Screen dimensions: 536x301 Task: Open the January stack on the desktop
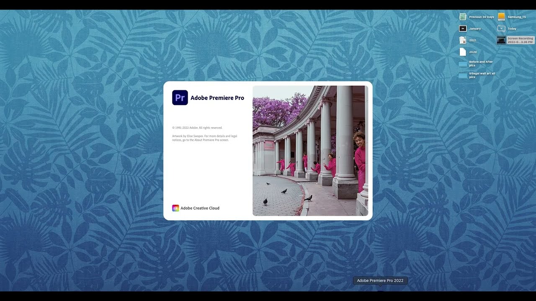click(x=463, y=28)
